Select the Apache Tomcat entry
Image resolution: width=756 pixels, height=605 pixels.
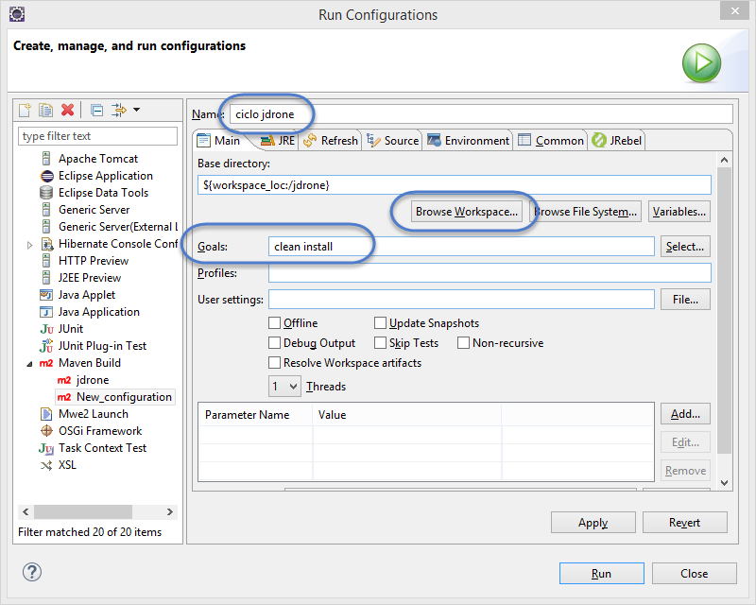pos(98,159)
